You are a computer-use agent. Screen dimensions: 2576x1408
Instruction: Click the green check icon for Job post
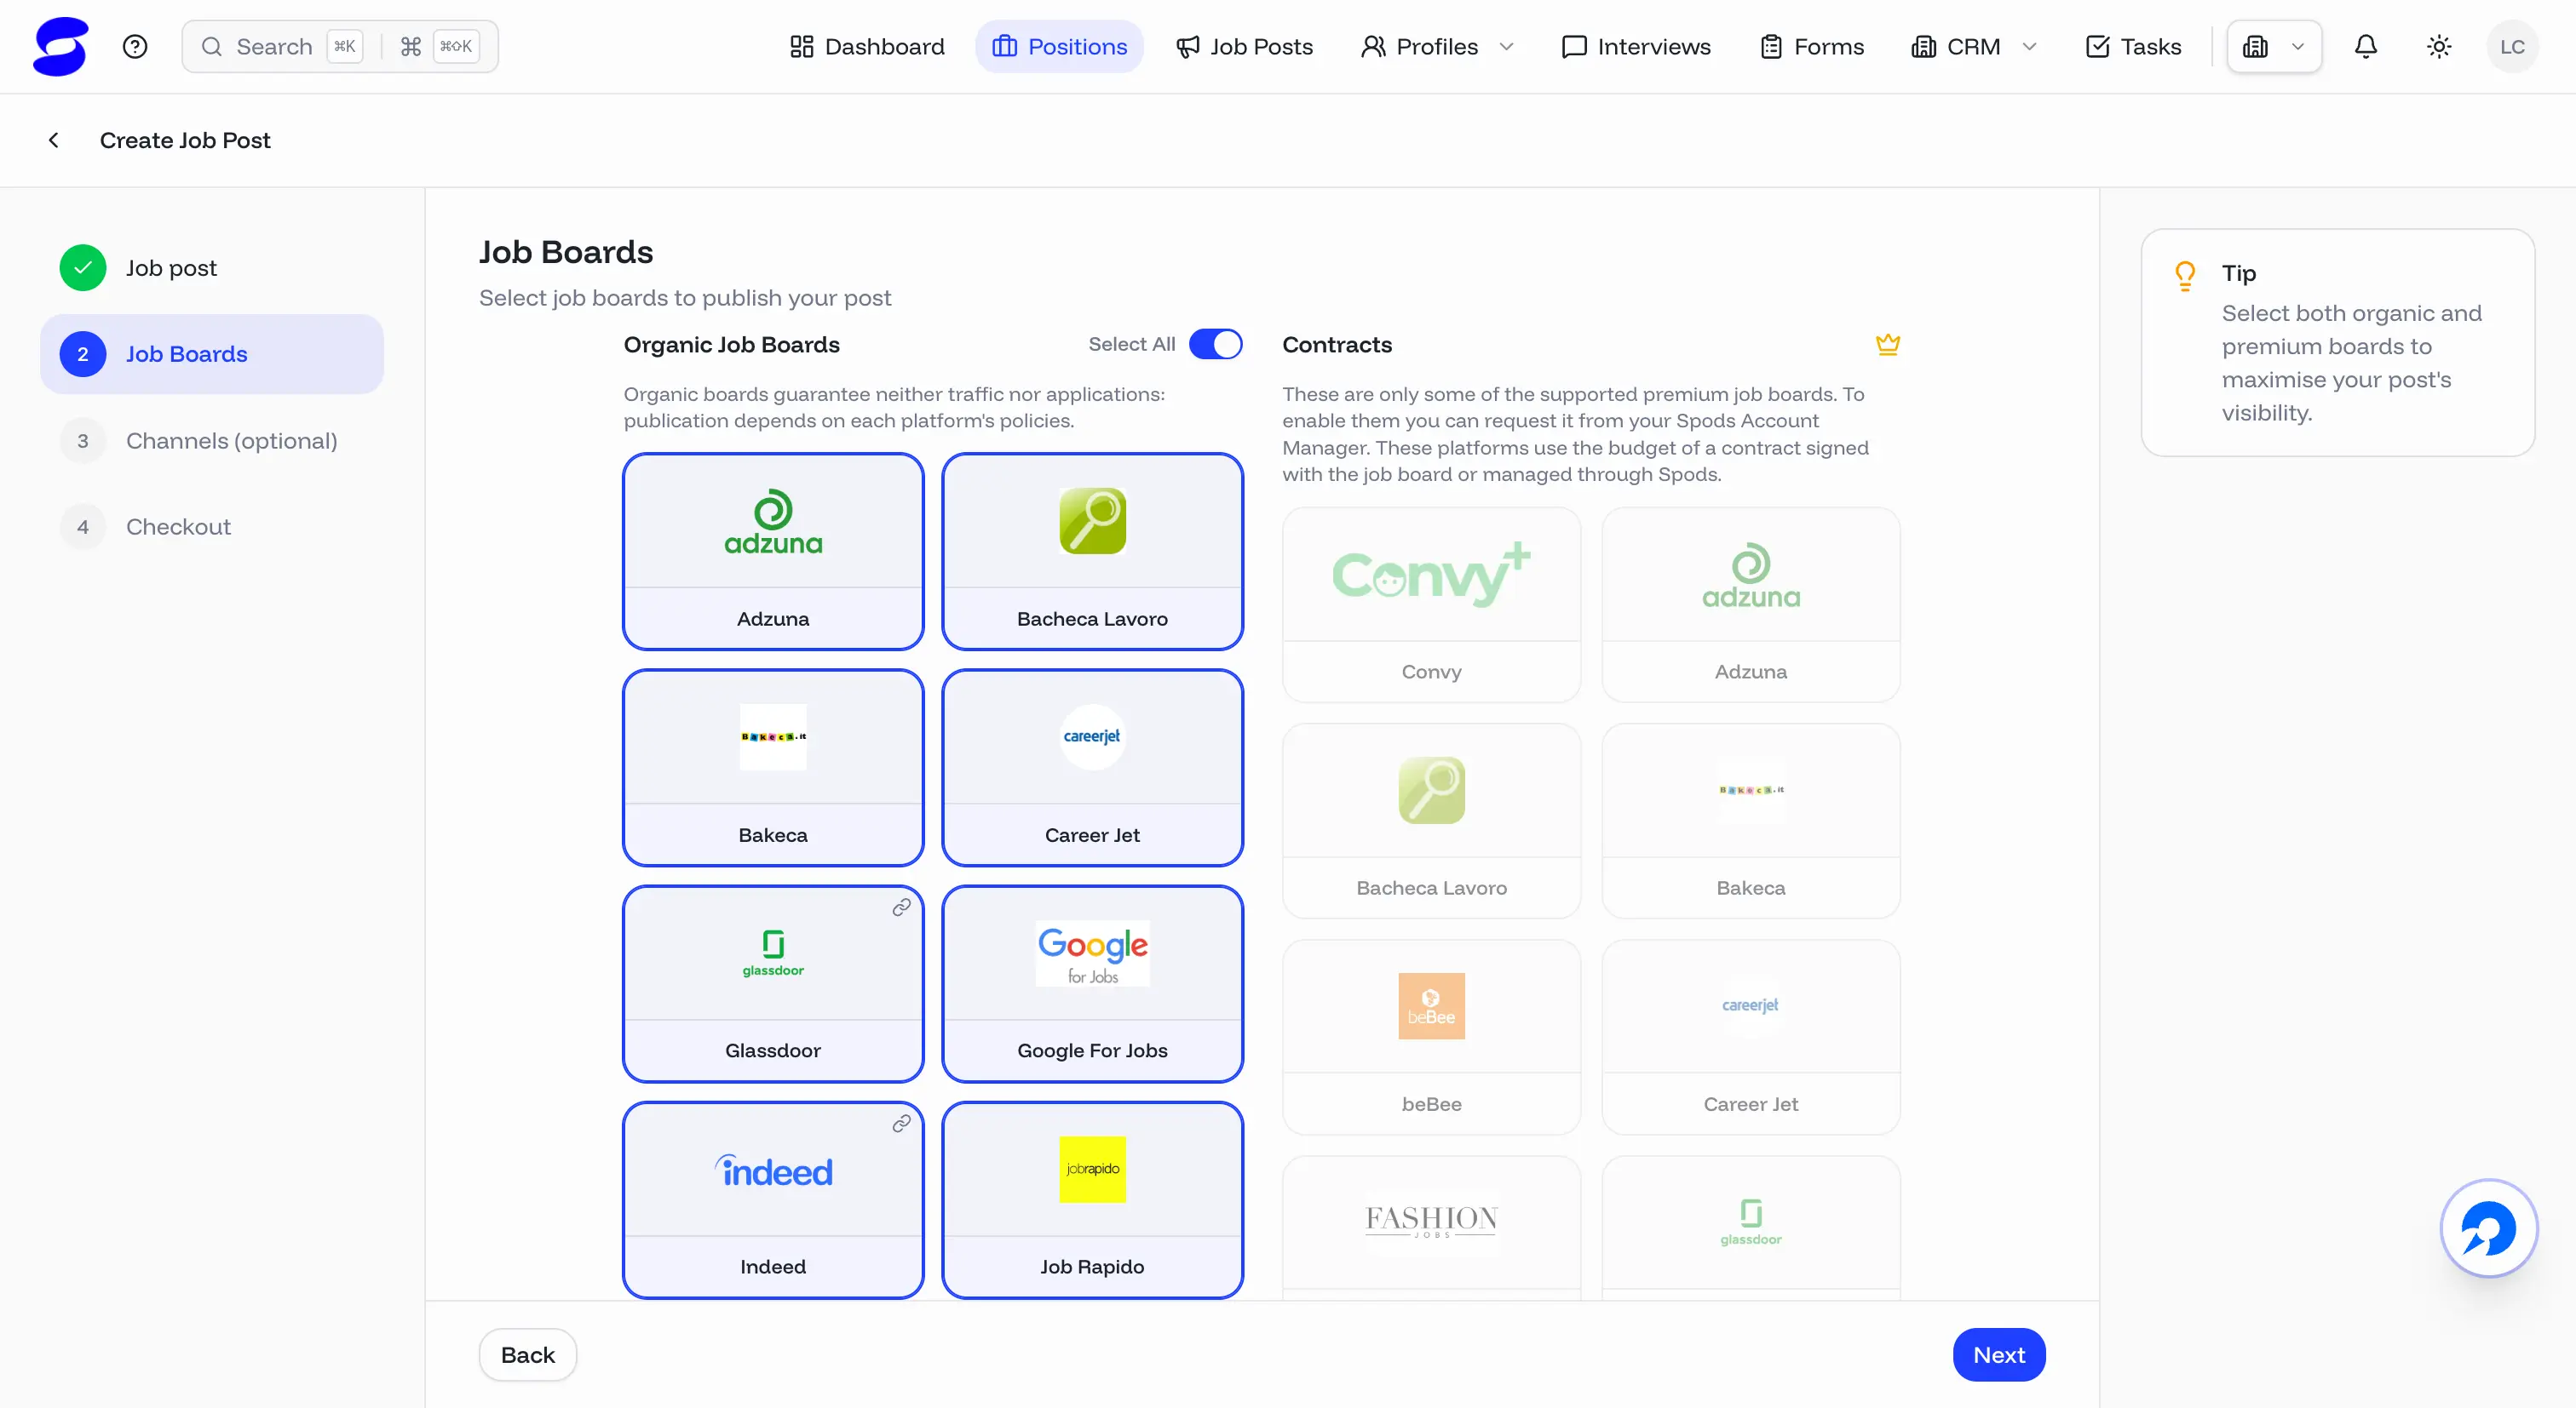pyautogui.click(x=83, y=268)
